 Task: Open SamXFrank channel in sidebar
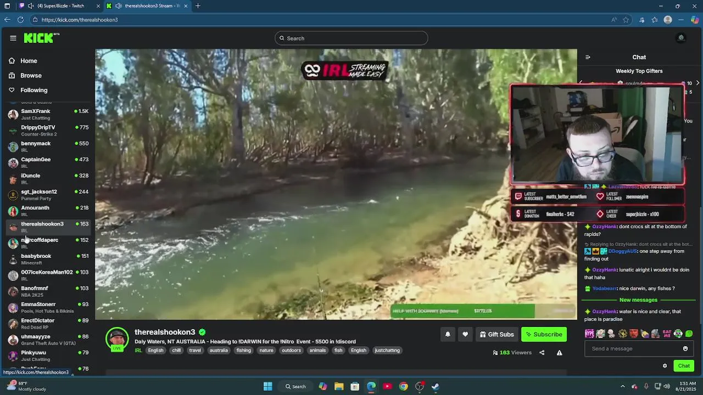[48, 114]
